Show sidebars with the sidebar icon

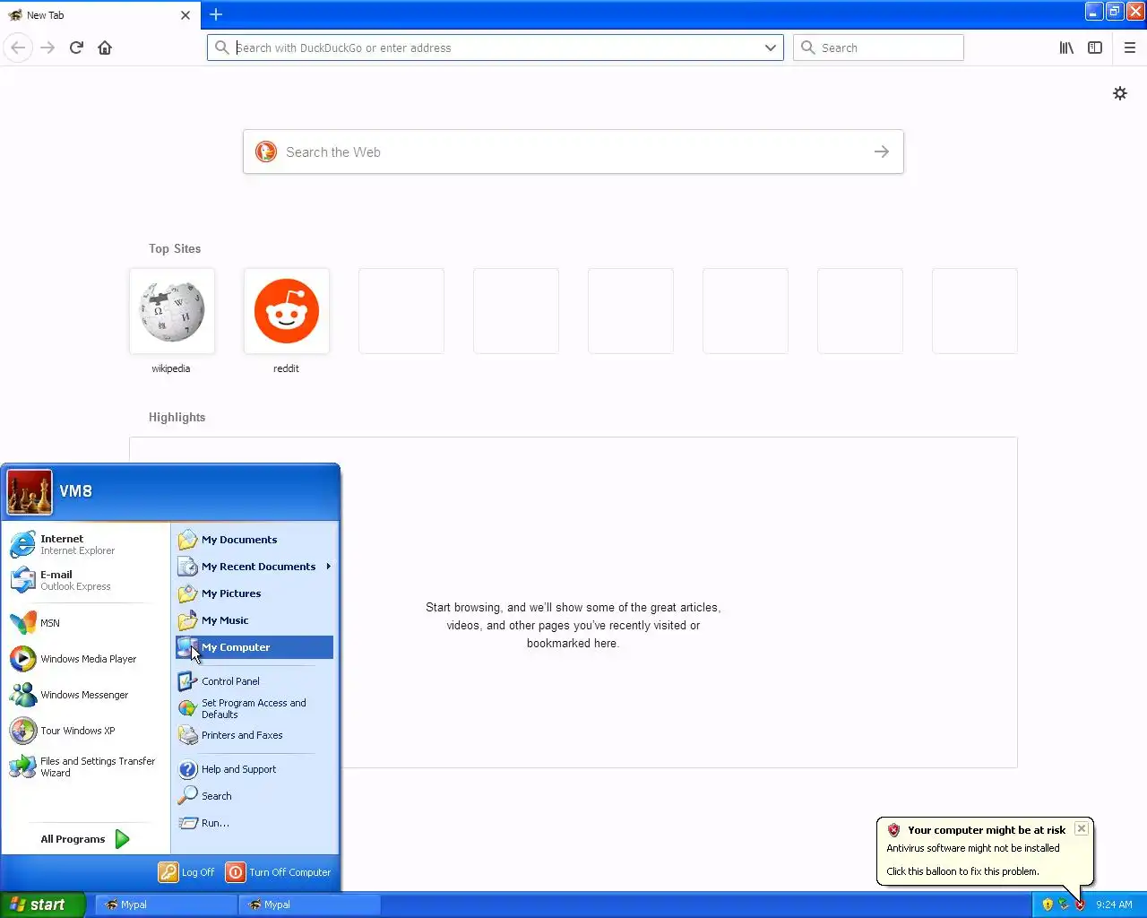[x=1095, y=48]
